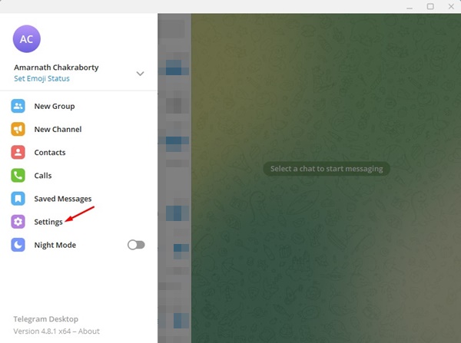
Task: Click the New Group people icon
Action: click(x=18, y=106)
